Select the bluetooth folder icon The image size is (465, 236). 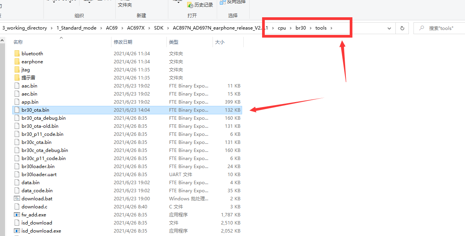17,53
